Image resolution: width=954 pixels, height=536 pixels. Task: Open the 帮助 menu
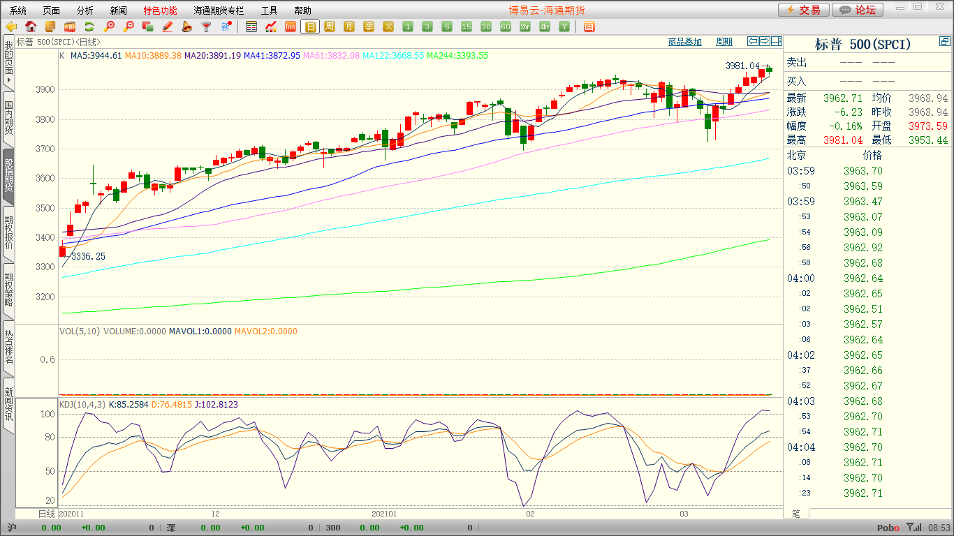[303, 10]
